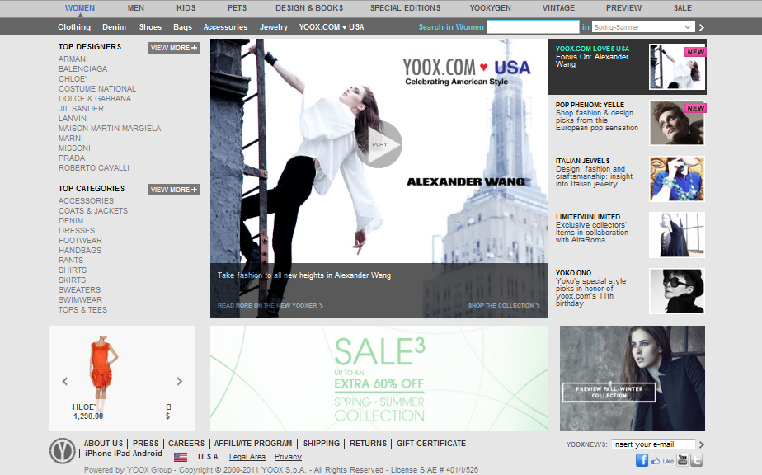Open the Pop Phenom: Yelle thumbnail

676,122
